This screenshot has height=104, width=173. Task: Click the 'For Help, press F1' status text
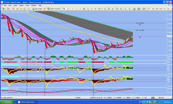(7, 98)
